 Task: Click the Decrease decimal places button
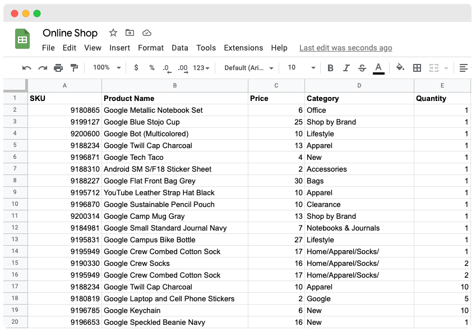coord(167,68)
